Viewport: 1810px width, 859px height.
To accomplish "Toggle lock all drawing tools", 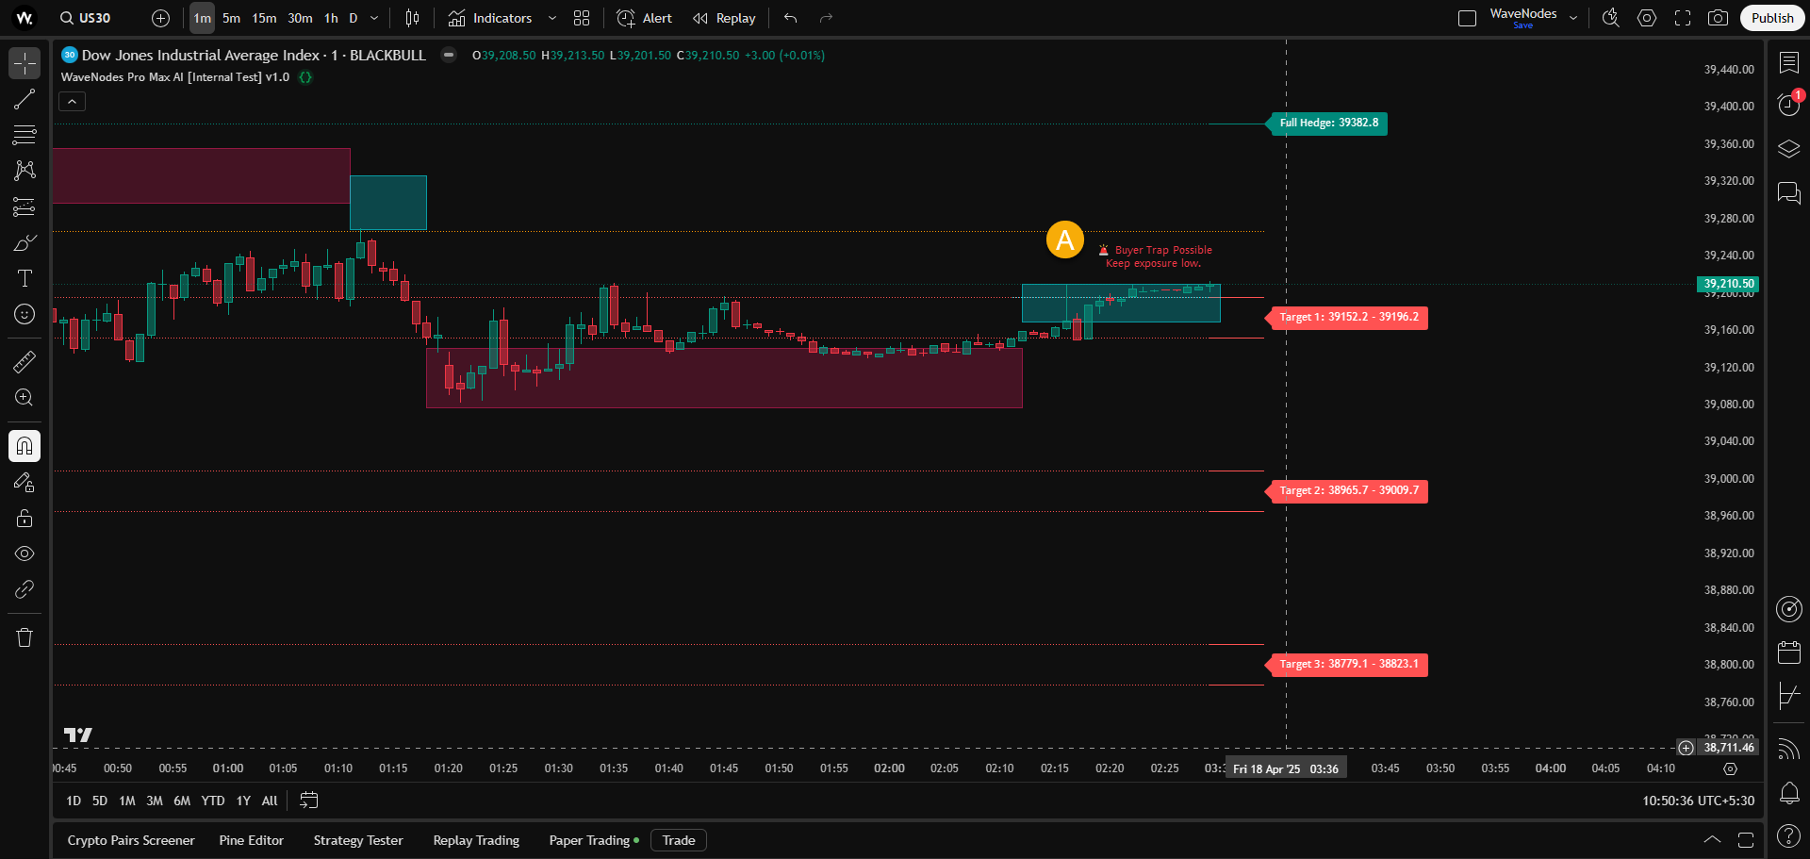I will tap(25, 519).
